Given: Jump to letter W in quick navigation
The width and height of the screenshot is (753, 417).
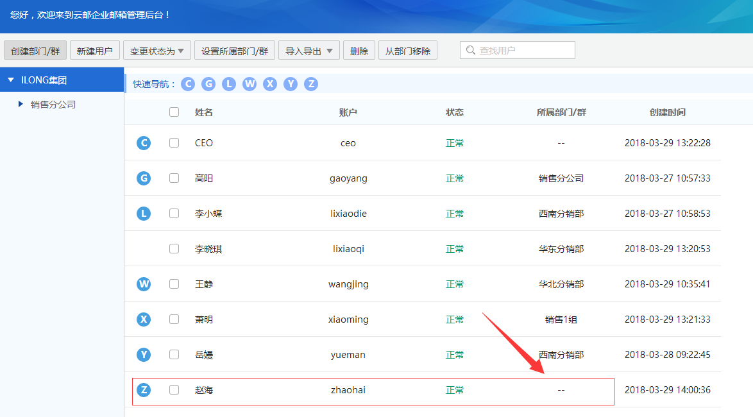Looking at the screenshot, I should [250, 84].
